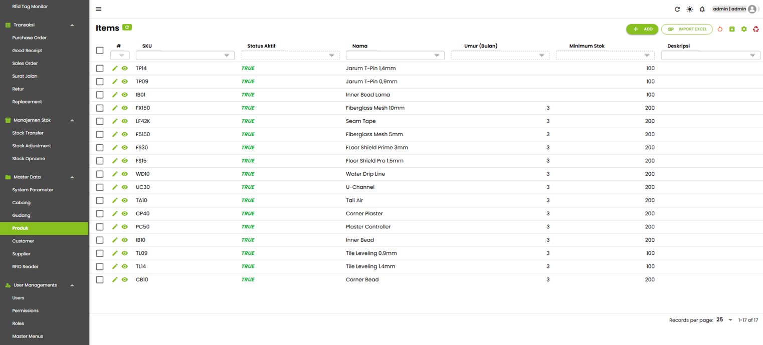763x345 pixels.
Task: View F5150 details with eye icon
Action: 125,134
